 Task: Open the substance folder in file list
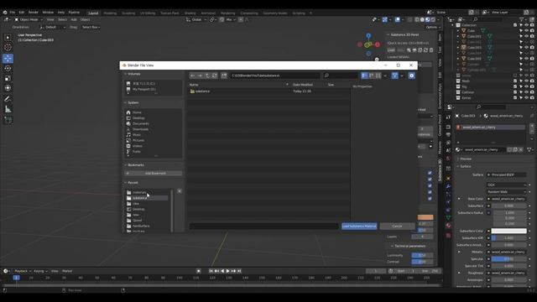click(202, 91)
